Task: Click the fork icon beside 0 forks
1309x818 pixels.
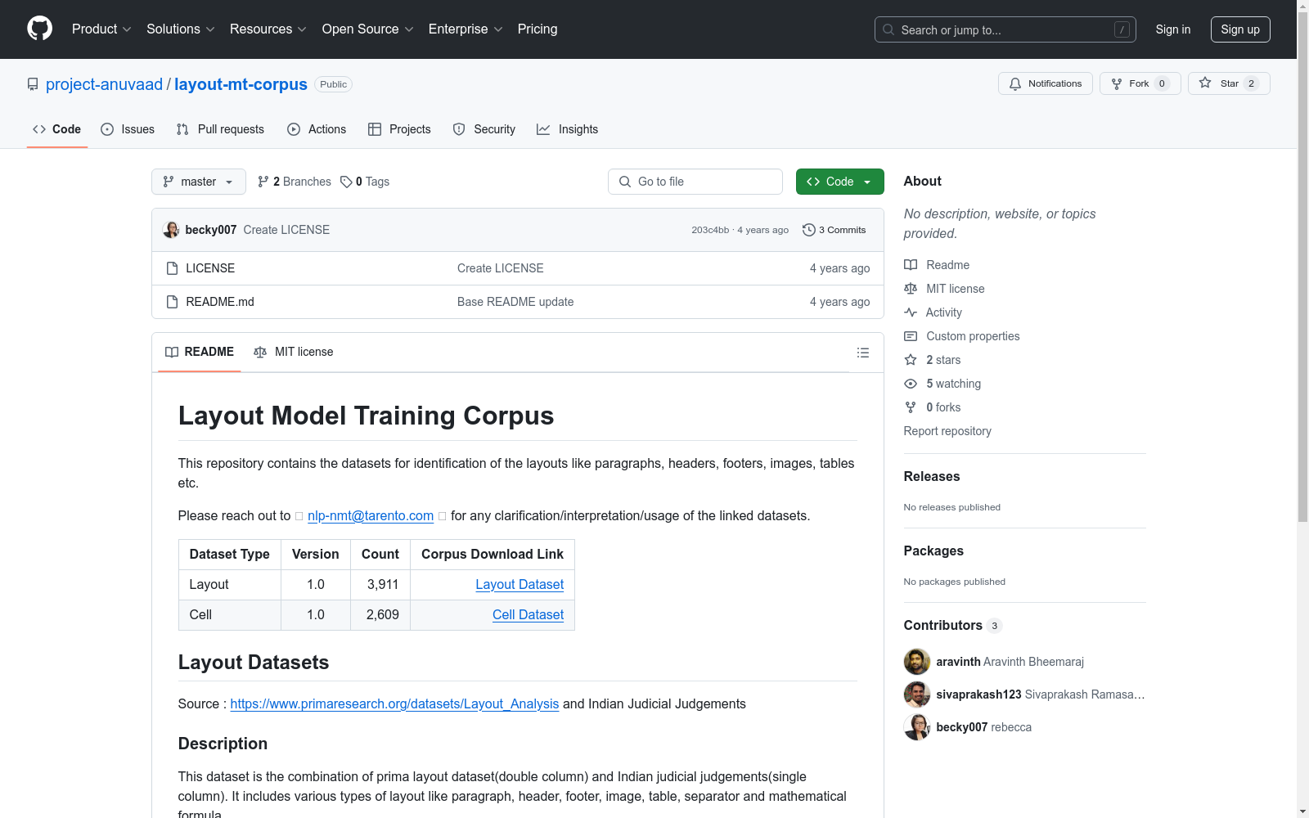Action: click(x=911, y=407)
